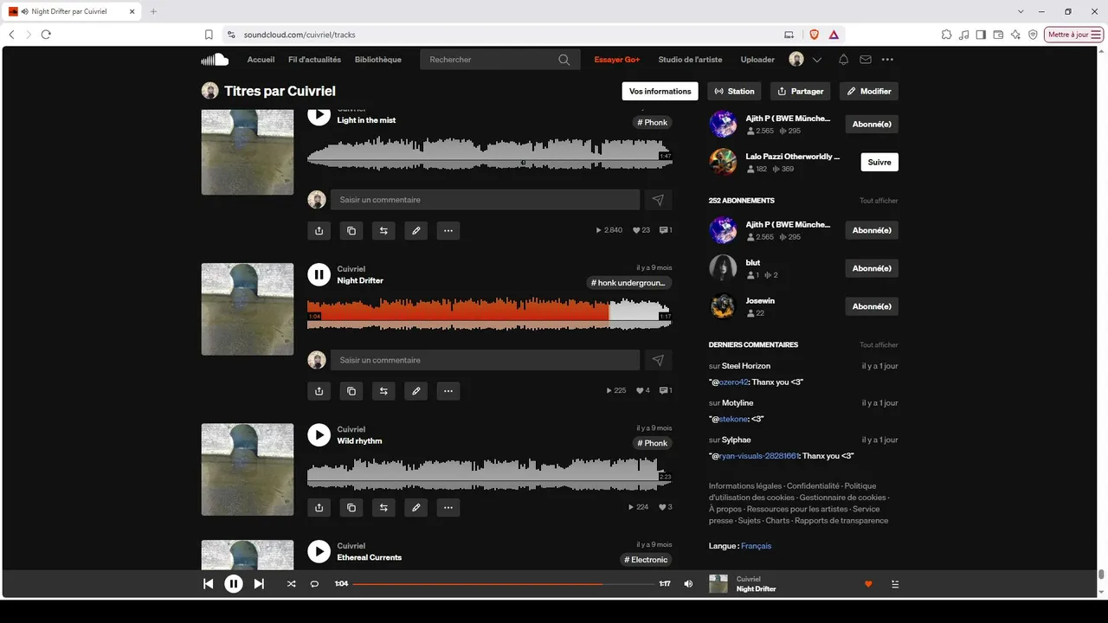Share the Night Drifter track

tap(319, 391)
